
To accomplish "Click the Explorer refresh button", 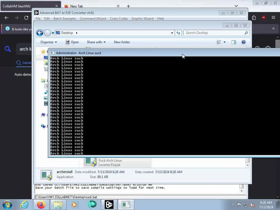I will (178, 33).
